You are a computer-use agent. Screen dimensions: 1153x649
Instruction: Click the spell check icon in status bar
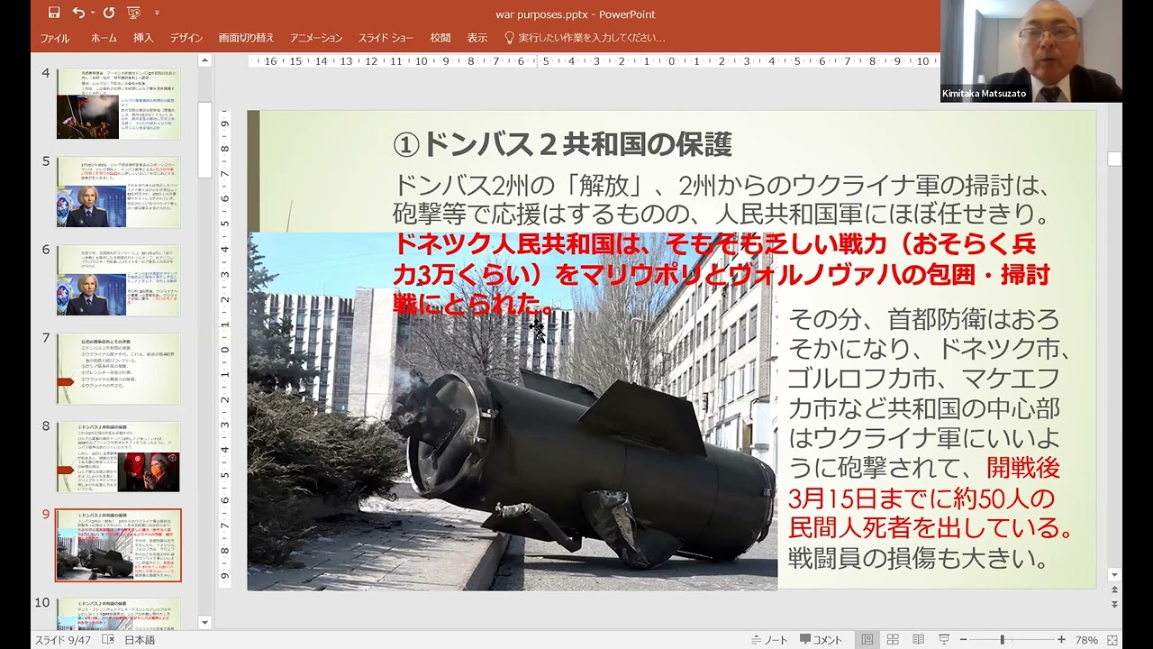coord(108,640)
